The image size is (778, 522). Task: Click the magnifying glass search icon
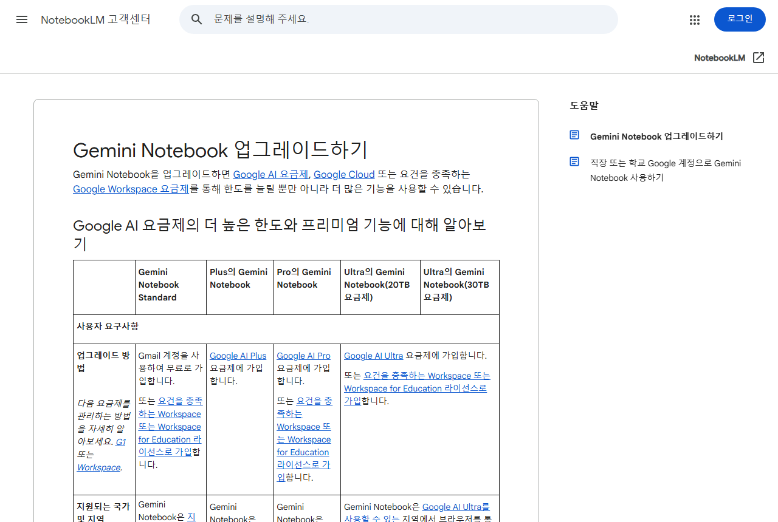coord(196,19)
